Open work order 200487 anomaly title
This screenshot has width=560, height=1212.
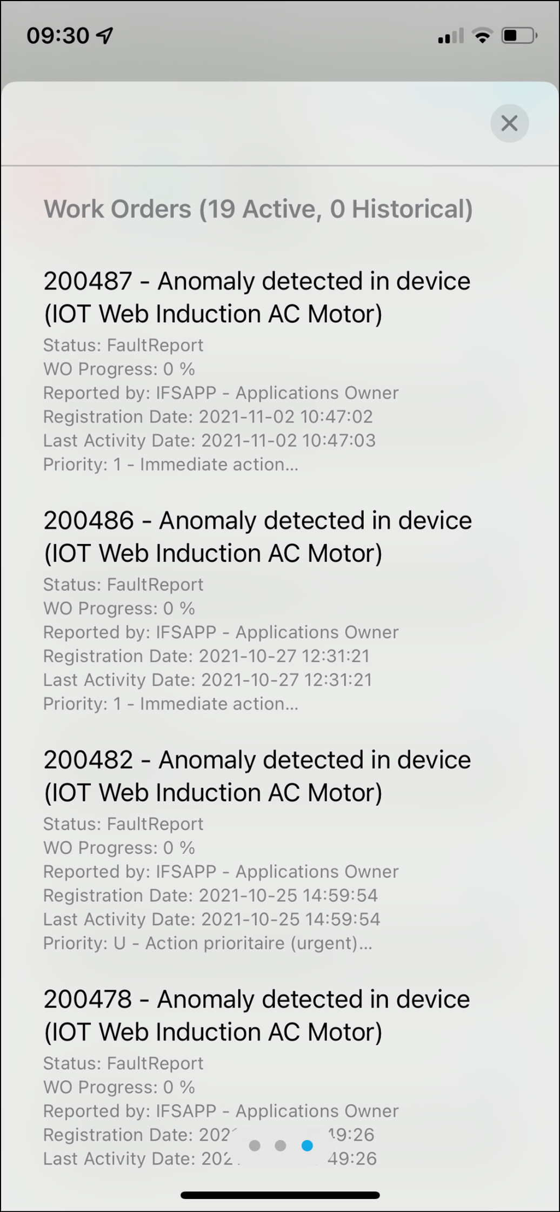(x=257, y=297)
